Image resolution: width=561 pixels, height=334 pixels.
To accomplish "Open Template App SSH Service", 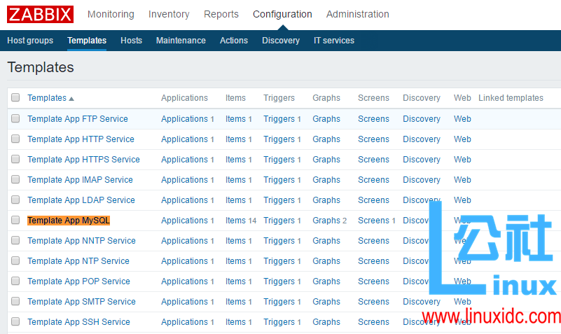I will pyautogui.click(x=78, y=322).
